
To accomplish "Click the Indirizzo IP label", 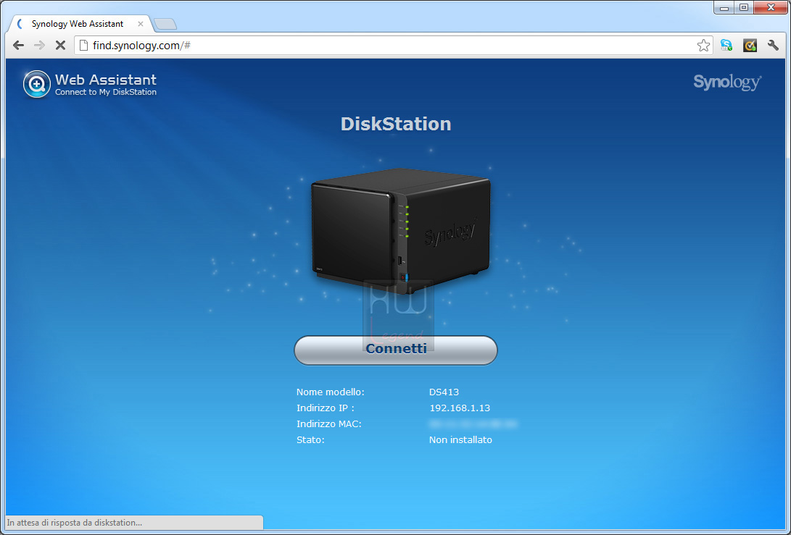I will [x=326, y=408].
